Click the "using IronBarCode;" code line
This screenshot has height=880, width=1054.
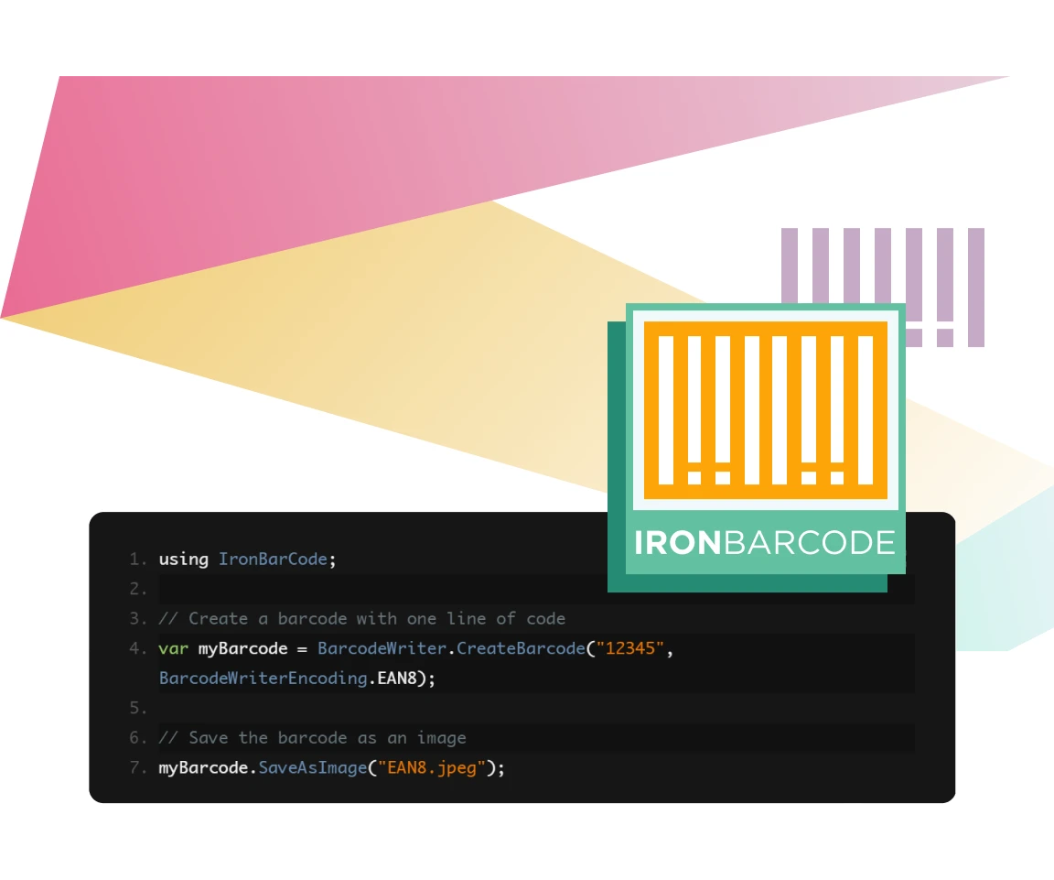247,560
